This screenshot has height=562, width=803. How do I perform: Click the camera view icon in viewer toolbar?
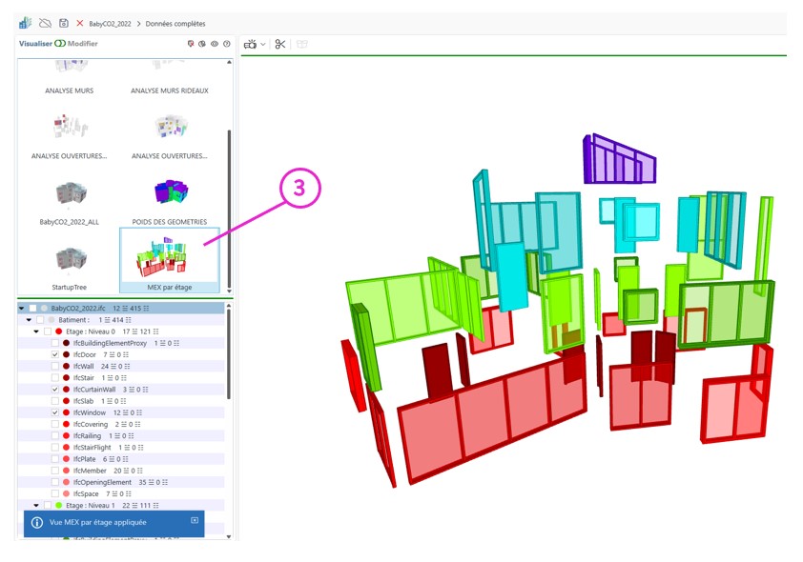(250, 44)
